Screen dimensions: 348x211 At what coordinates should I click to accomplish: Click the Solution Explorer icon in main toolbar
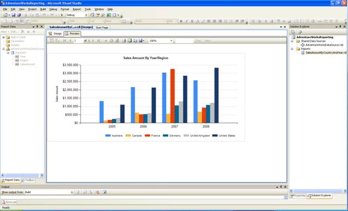[x=93, y=15]
